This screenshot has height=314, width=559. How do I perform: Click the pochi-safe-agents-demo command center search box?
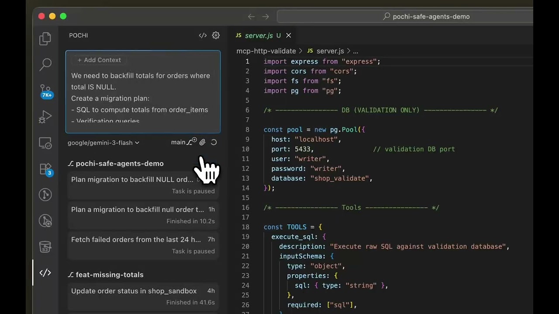click(x=405, y=17)
